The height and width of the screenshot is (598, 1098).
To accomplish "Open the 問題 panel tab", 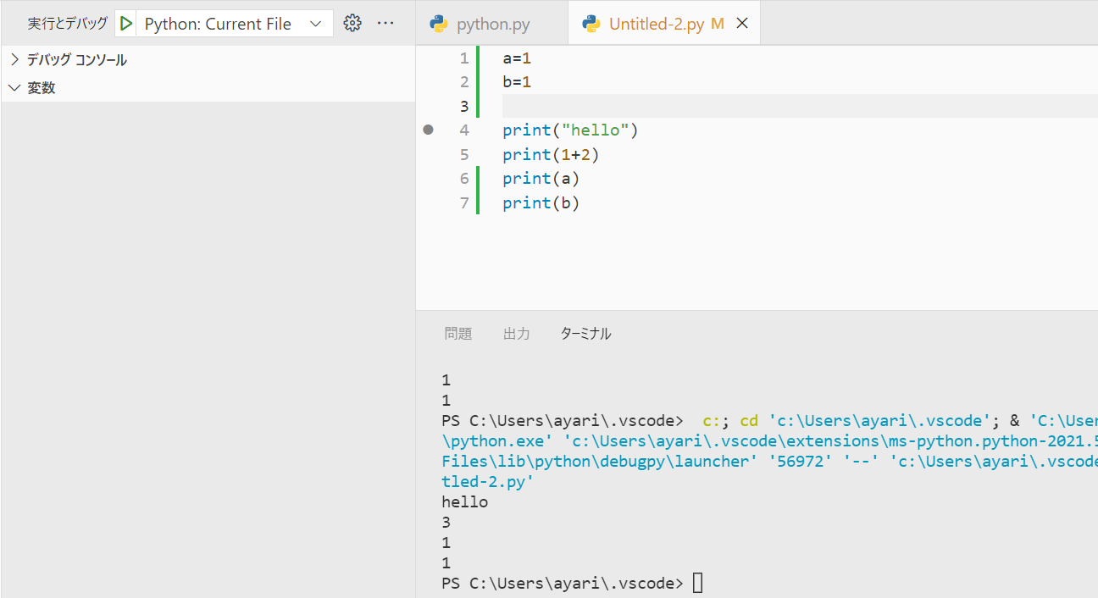I will 458,334.
